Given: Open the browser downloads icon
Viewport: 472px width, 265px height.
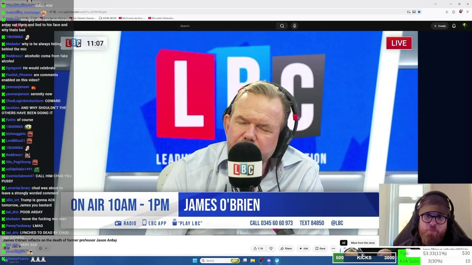Looking at the screenshot, I should (x=447, y=12).
